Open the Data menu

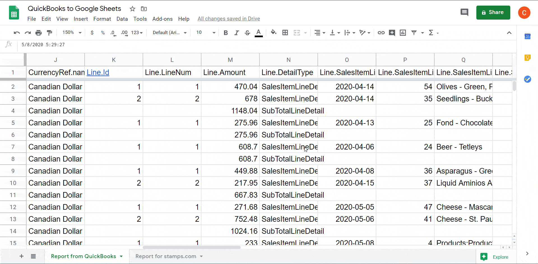click(122, 19)
